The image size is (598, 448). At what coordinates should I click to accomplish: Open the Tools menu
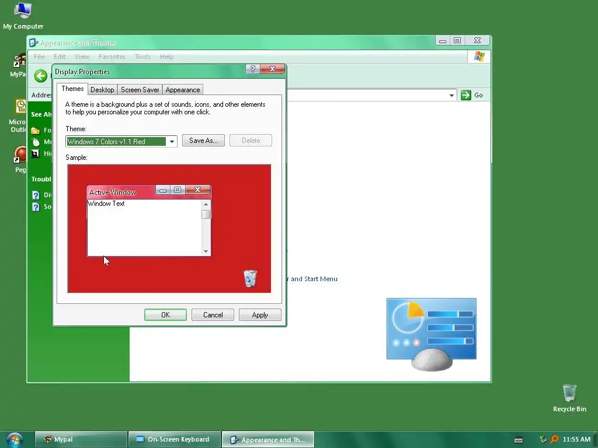142,57
